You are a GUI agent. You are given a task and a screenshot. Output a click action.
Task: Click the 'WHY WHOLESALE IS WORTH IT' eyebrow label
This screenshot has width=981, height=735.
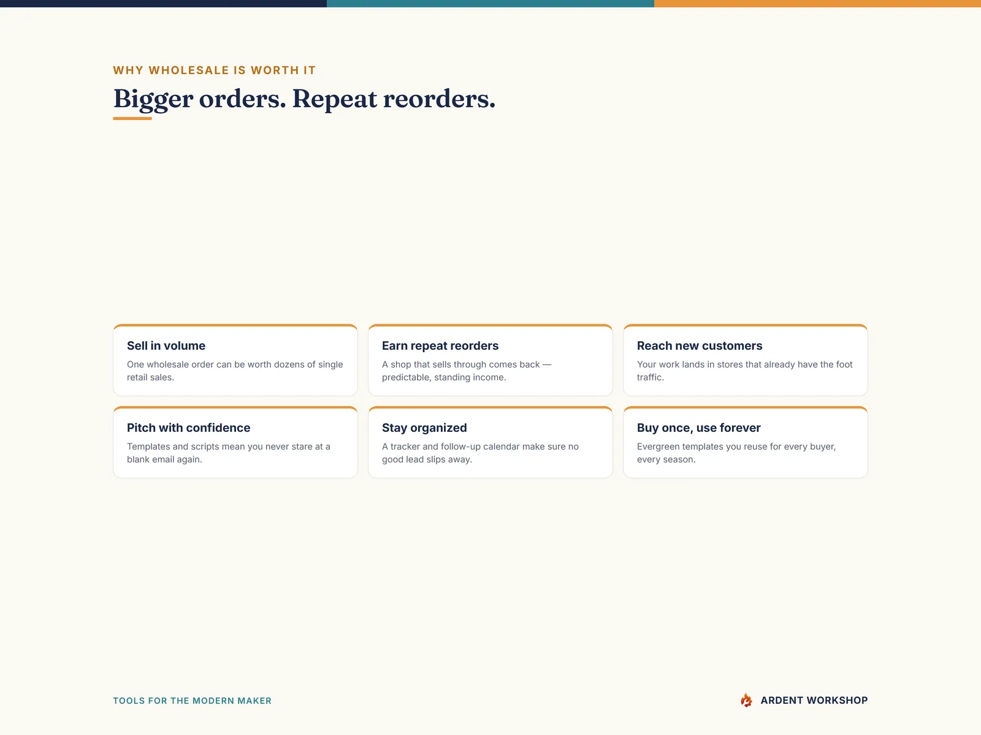coord(215,70)
